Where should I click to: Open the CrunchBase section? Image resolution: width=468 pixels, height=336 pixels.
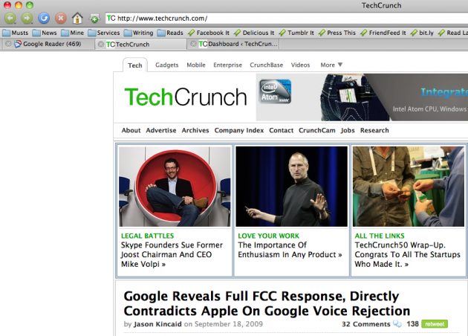pos(266,65)
